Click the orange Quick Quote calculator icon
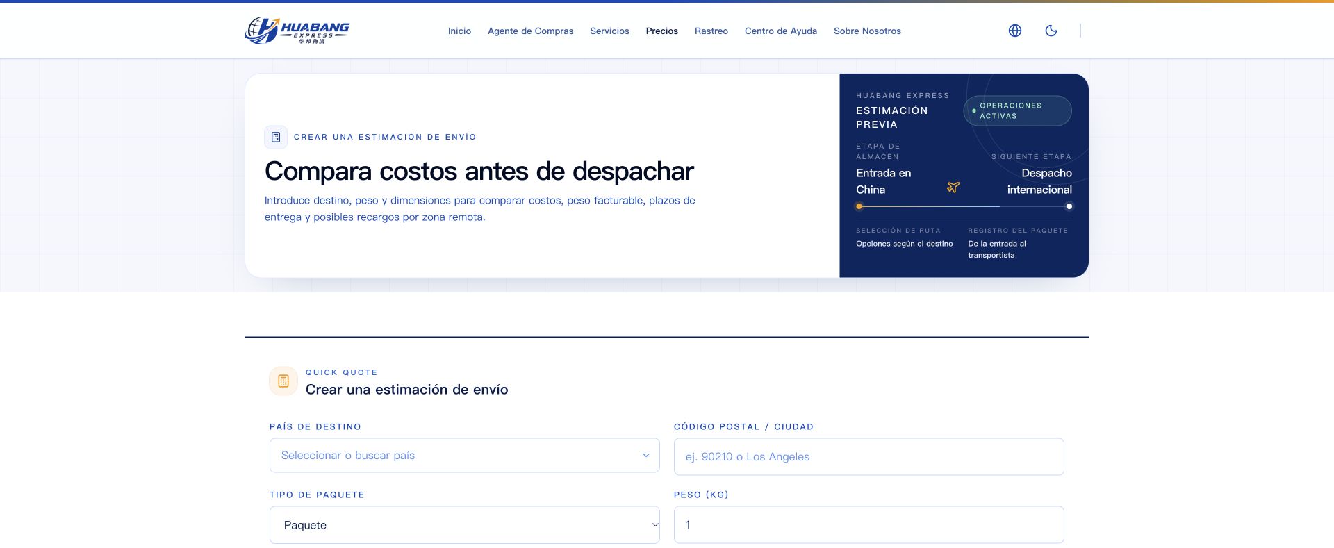The image size is (1334, 548). pyautogui.click(x=283, y=381)
